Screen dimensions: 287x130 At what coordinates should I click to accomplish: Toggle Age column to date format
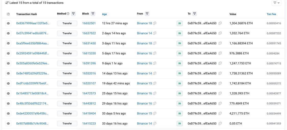(104, 14)
